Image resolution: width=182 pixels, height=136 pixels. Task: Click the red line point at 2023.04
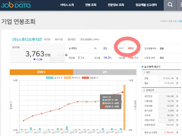(x=69, y=104)
